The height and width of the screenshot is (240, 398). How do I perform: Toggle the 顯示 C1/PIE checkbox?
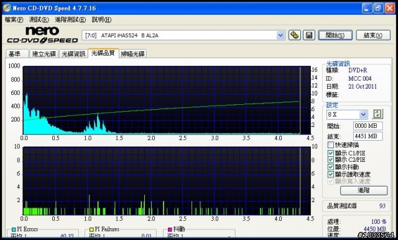point(330,153)
